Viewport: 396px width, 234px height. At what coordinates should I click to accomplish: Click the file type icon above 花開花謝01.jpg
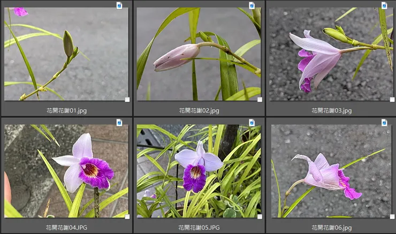point(119,5)
